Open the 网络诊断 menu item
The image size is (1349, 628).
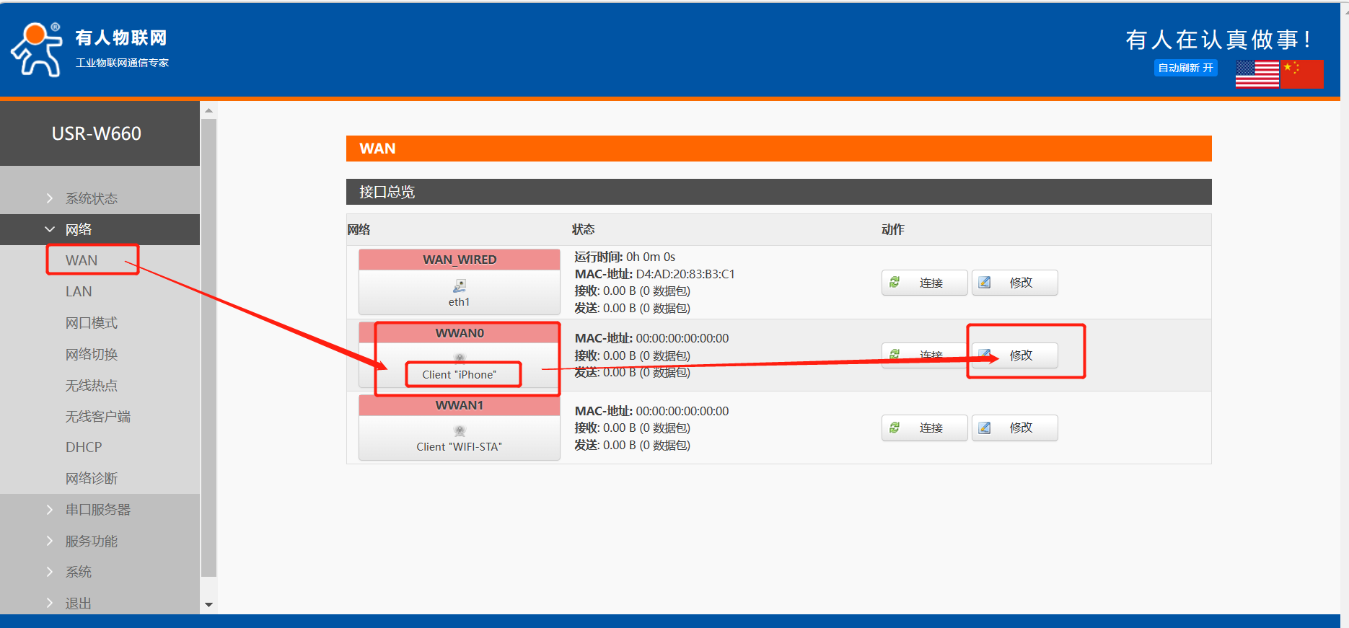point(92,478)
